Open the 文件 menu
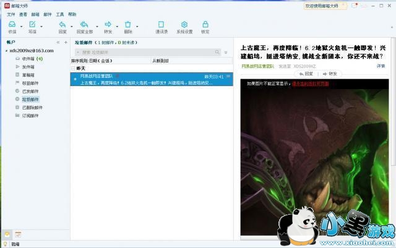Image resolution: width=396 pixels, height=248 pixels. (11, 14)
